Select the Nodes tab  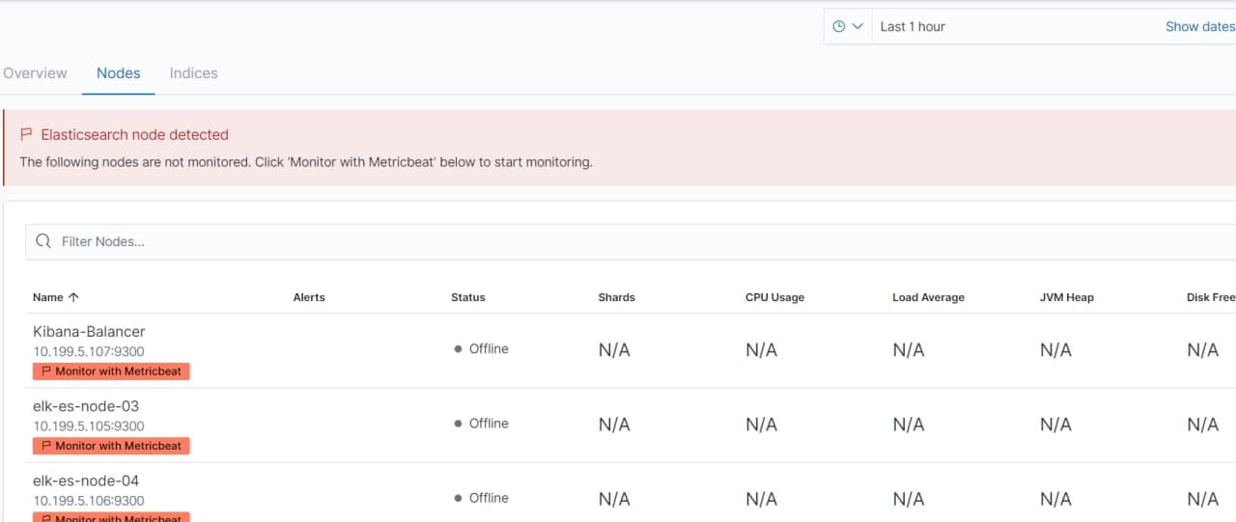click(x=119, y=73)
